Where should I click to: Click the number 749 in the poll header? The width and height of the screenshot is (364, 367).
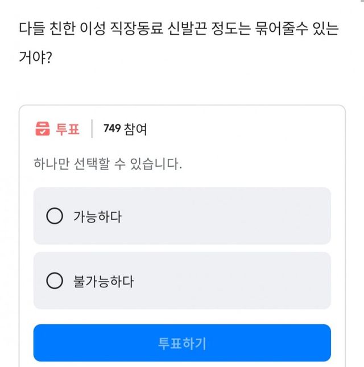point(113,129)
